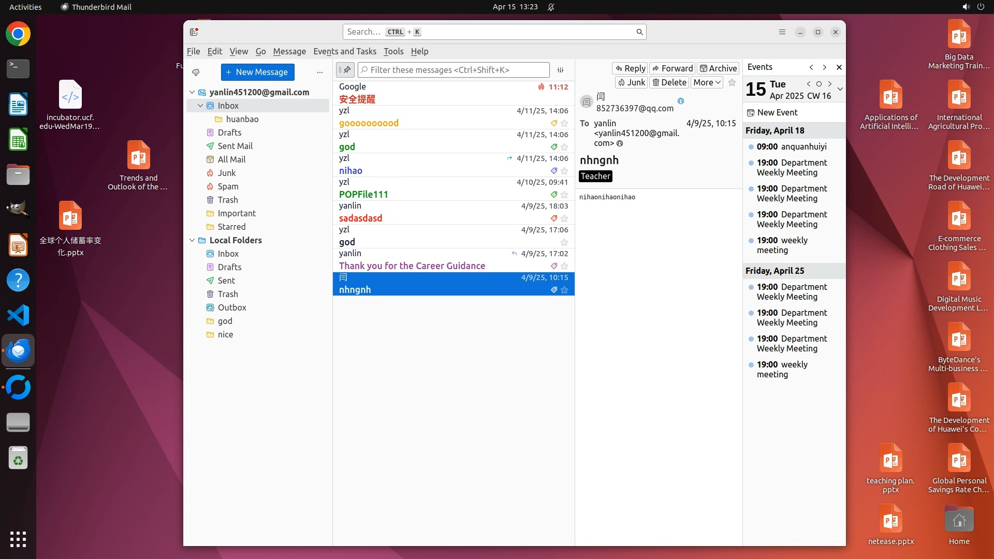
Task: Click the tag icon on the nihao message
Action: (553, 171)
